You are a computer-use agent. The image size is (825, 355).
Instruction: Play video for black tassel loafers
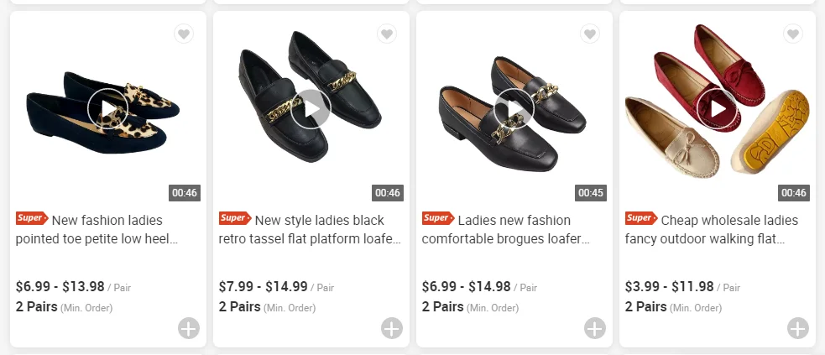[x=311, y=108]
